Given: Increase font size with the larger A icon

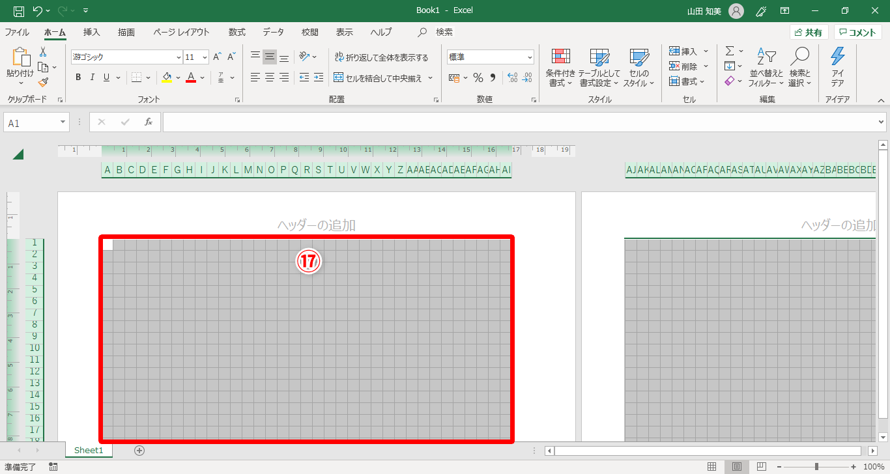Looking at the screenshot, I should click(x=218, y=57).
